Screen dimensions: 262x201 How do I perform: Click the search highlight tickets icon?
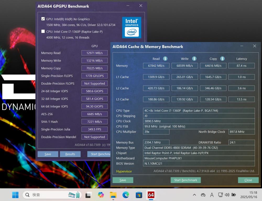pos(74,195)
